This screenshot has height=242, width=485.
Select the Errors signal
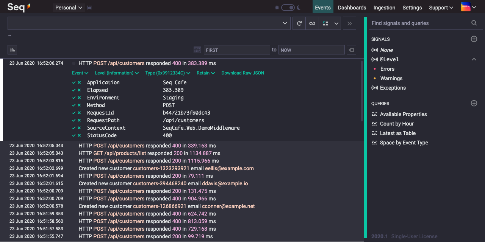coord(387,69)
